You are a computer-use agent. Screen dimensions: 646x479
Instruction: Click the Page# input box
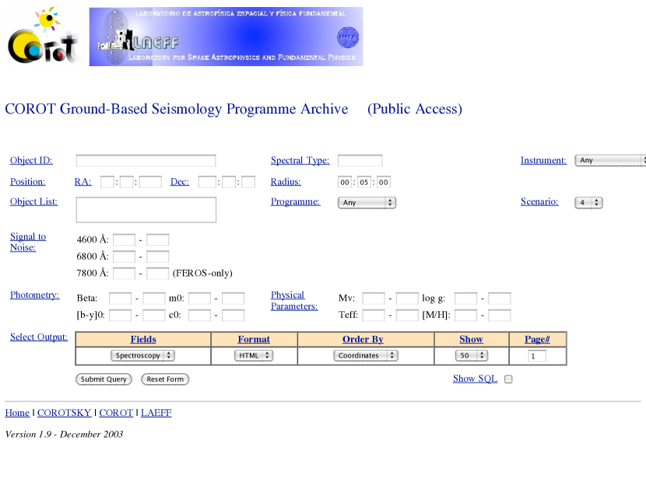(537, 355)
